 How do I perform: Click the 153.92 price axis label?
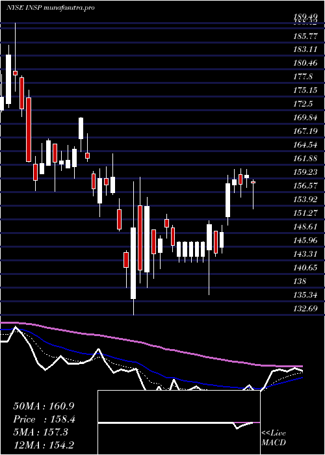click(305, 200)
